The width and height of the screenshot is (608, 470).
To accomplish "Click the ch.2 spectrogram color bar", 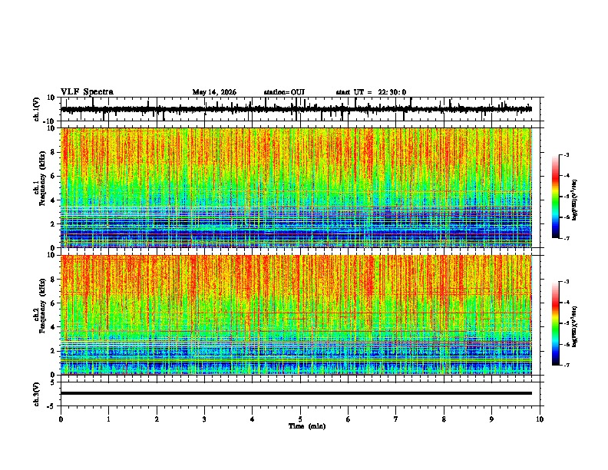I will (x=555, y=323).
